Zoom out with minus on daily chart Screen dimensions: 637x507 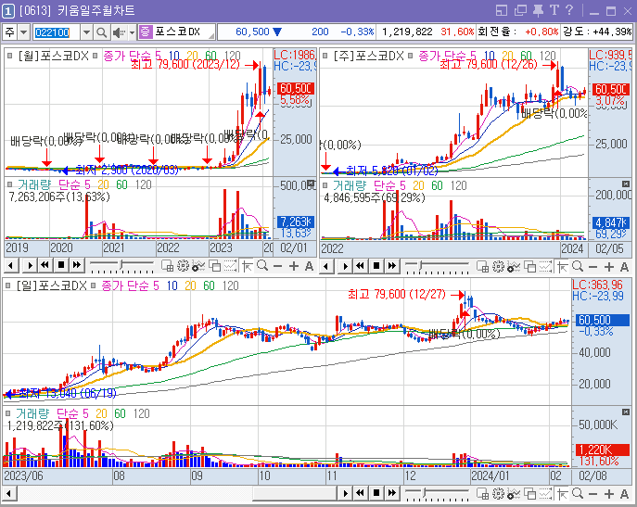tap(593, 494)
